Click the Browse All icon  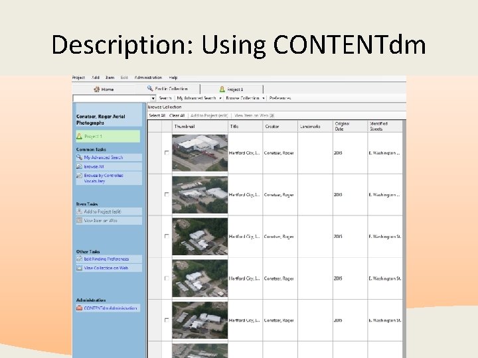click(x=79, y=166)
